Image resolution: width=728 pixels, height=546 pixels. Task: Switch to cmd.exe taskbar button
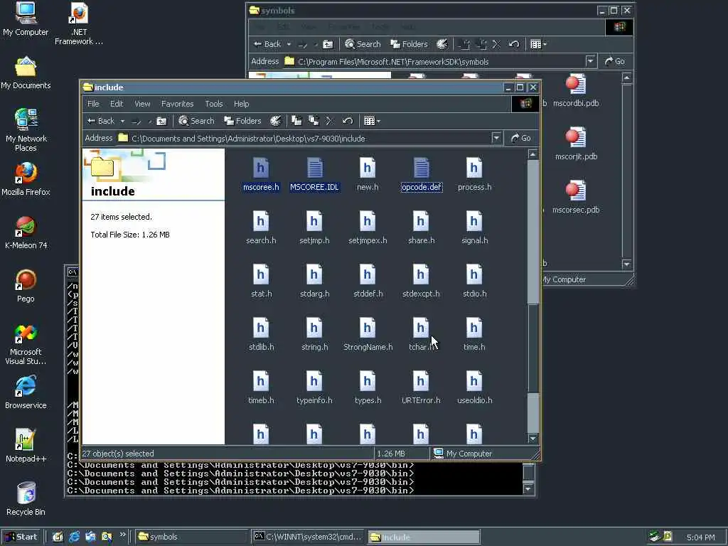click(x=309, y=537)
